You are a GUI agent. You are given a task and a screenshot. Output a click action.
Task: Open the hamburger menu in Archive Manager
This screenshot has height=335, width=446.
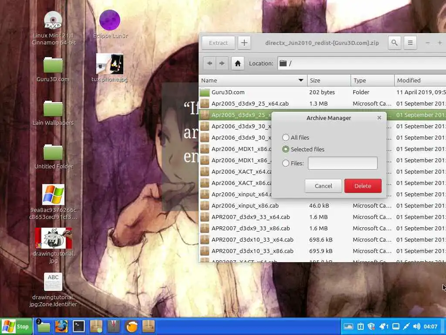point(410,43)
